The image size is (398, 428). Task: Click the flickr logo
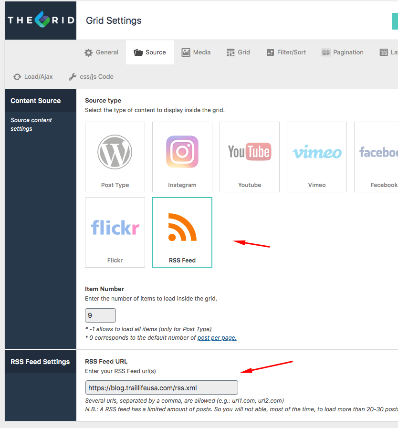tap(115, 227)
